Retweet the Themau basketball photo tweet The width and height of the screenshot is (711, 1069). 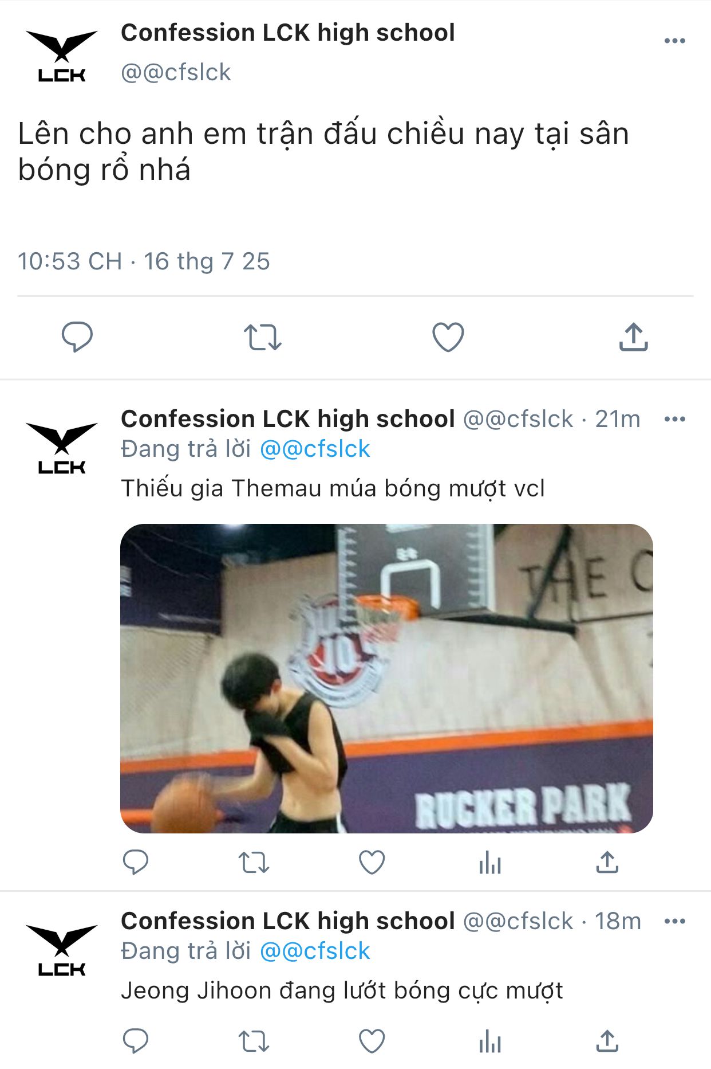click(254, 862)
